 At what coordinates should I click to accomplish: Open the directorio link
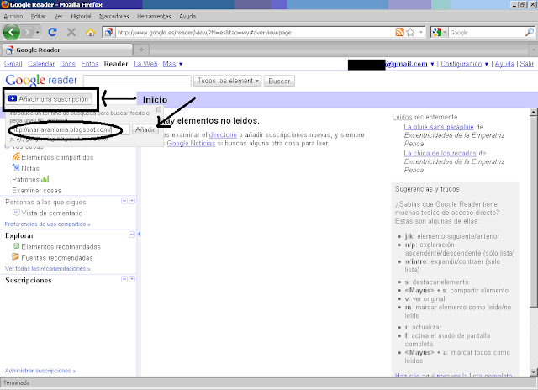tap(223, 134)
